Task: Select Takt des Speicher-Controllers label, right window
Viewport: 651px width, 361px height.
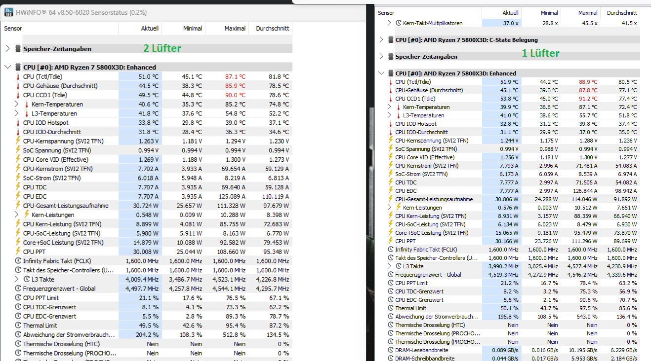Action: (x=437, y=258)
